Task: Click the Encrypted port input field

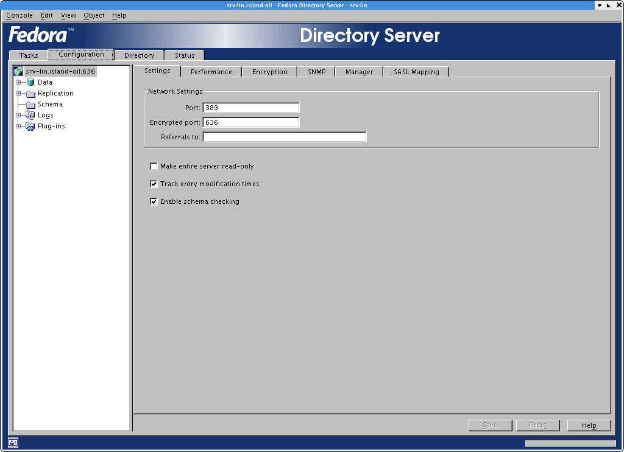Action: tap(251, 122)
